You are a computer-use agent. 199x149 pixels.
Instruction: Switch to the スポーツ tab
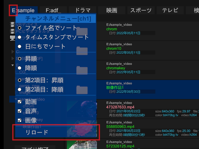[x=141, y=10]
